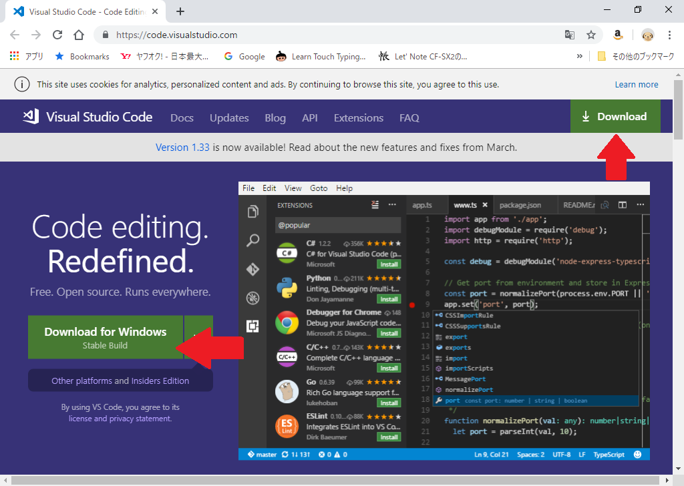Viewport: 684px width, 486px height.
Task: Open the user profile avatar
Action: 648,35
